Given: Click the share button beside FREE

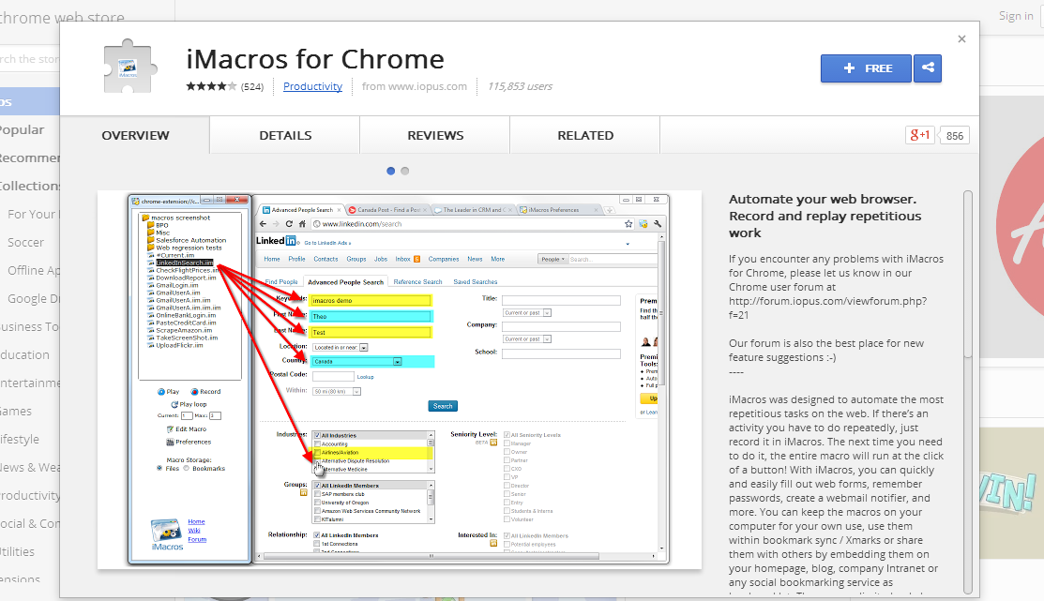Looking at the screenshot, I should pos(928,68).
